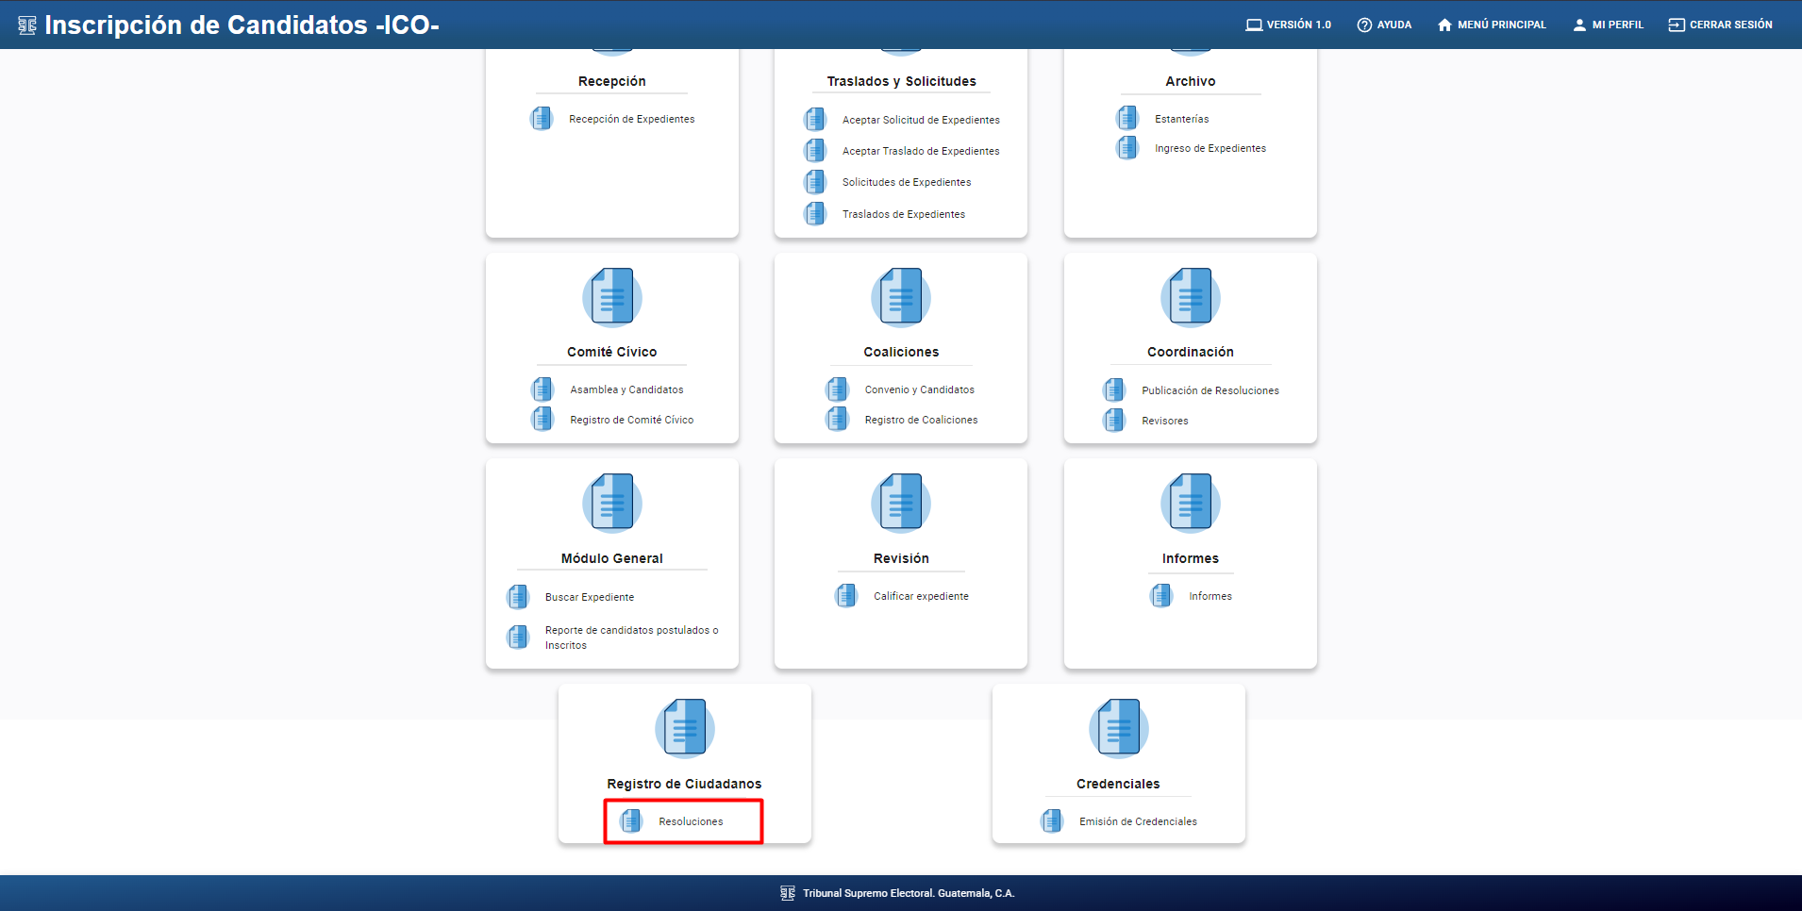
Task: Go to MENÚ PRINCIPAL
Action: (x=1492, y=25)
